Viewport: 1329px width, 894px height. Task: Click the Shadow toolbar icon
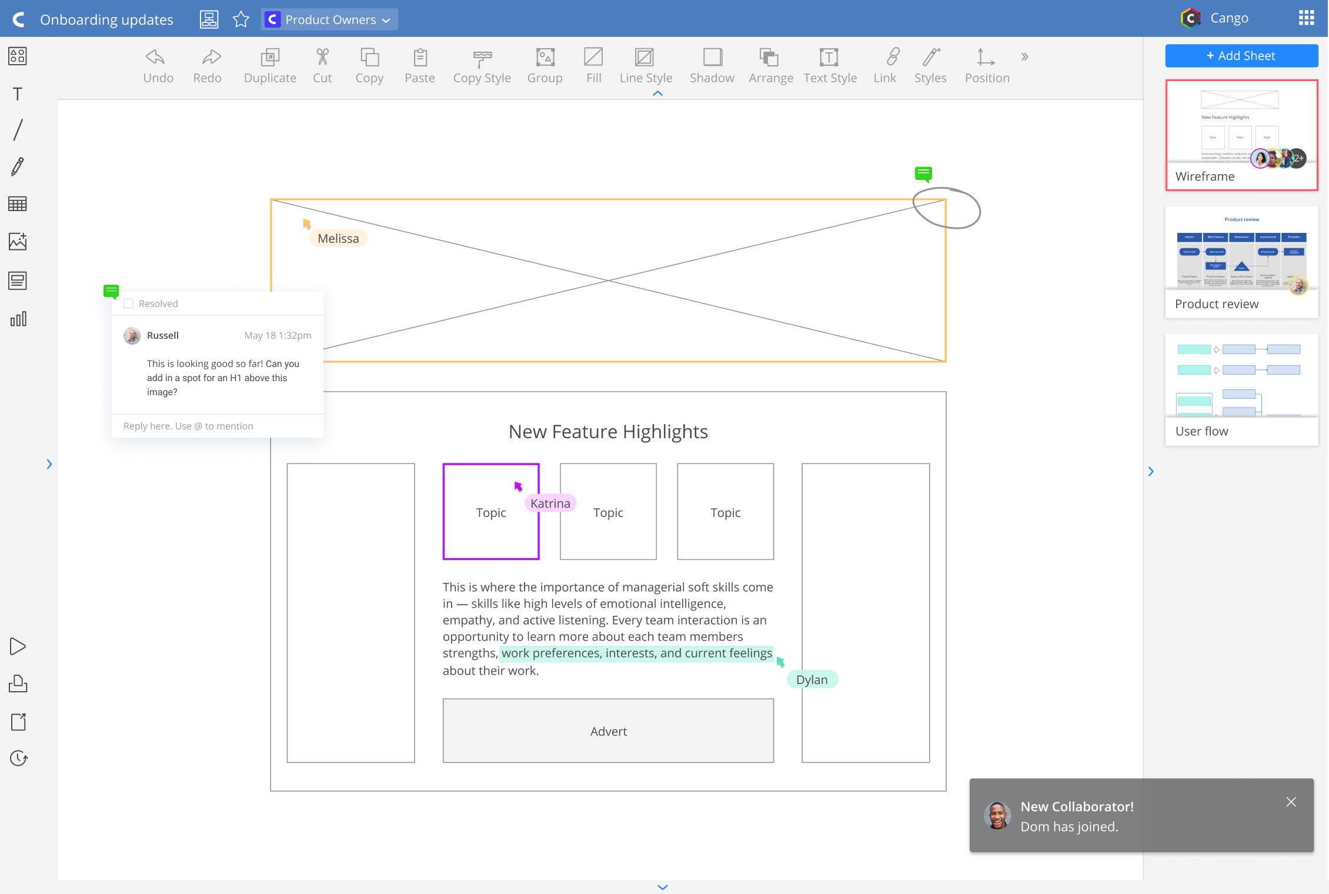point(712,56)
